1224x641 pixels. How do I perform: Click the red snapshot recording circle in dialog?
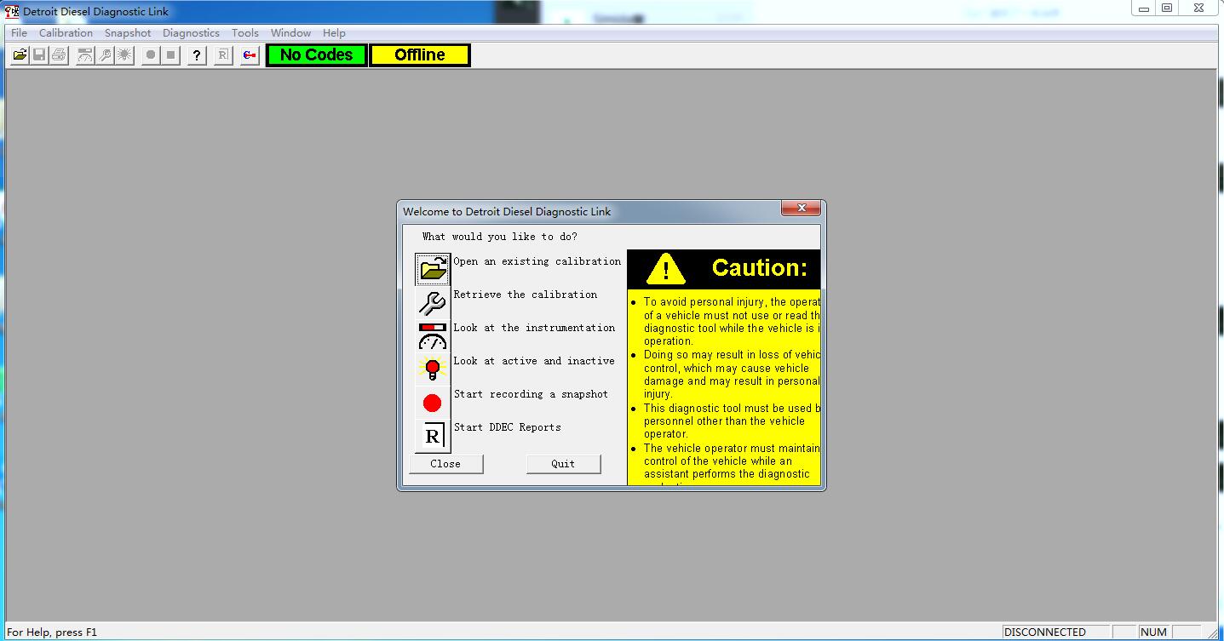tap(433, 403)
